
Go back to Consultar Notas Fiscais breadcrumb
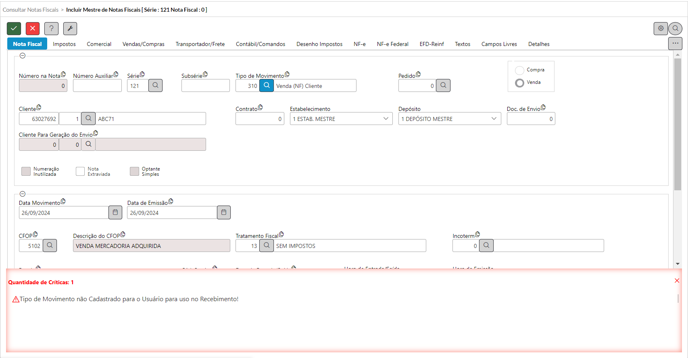coord(31,10)
